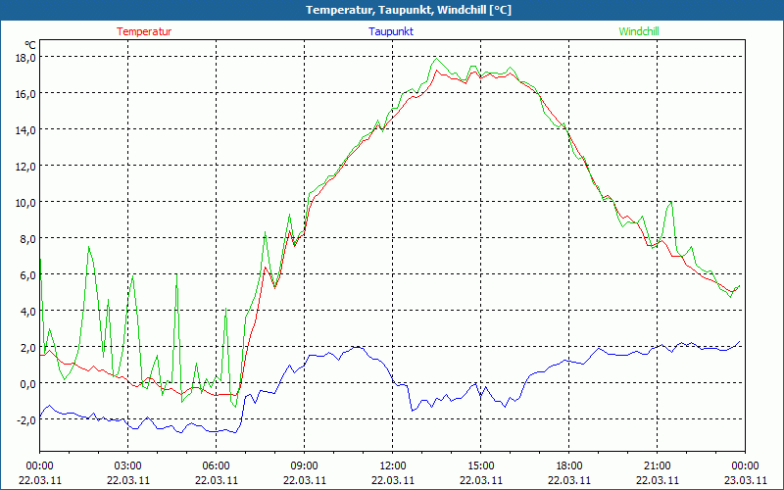Image resolution: width=784 pixels, height=490 pixels.
Task: Click the blue Taupunkt legend label
Action: coord(391,31)
